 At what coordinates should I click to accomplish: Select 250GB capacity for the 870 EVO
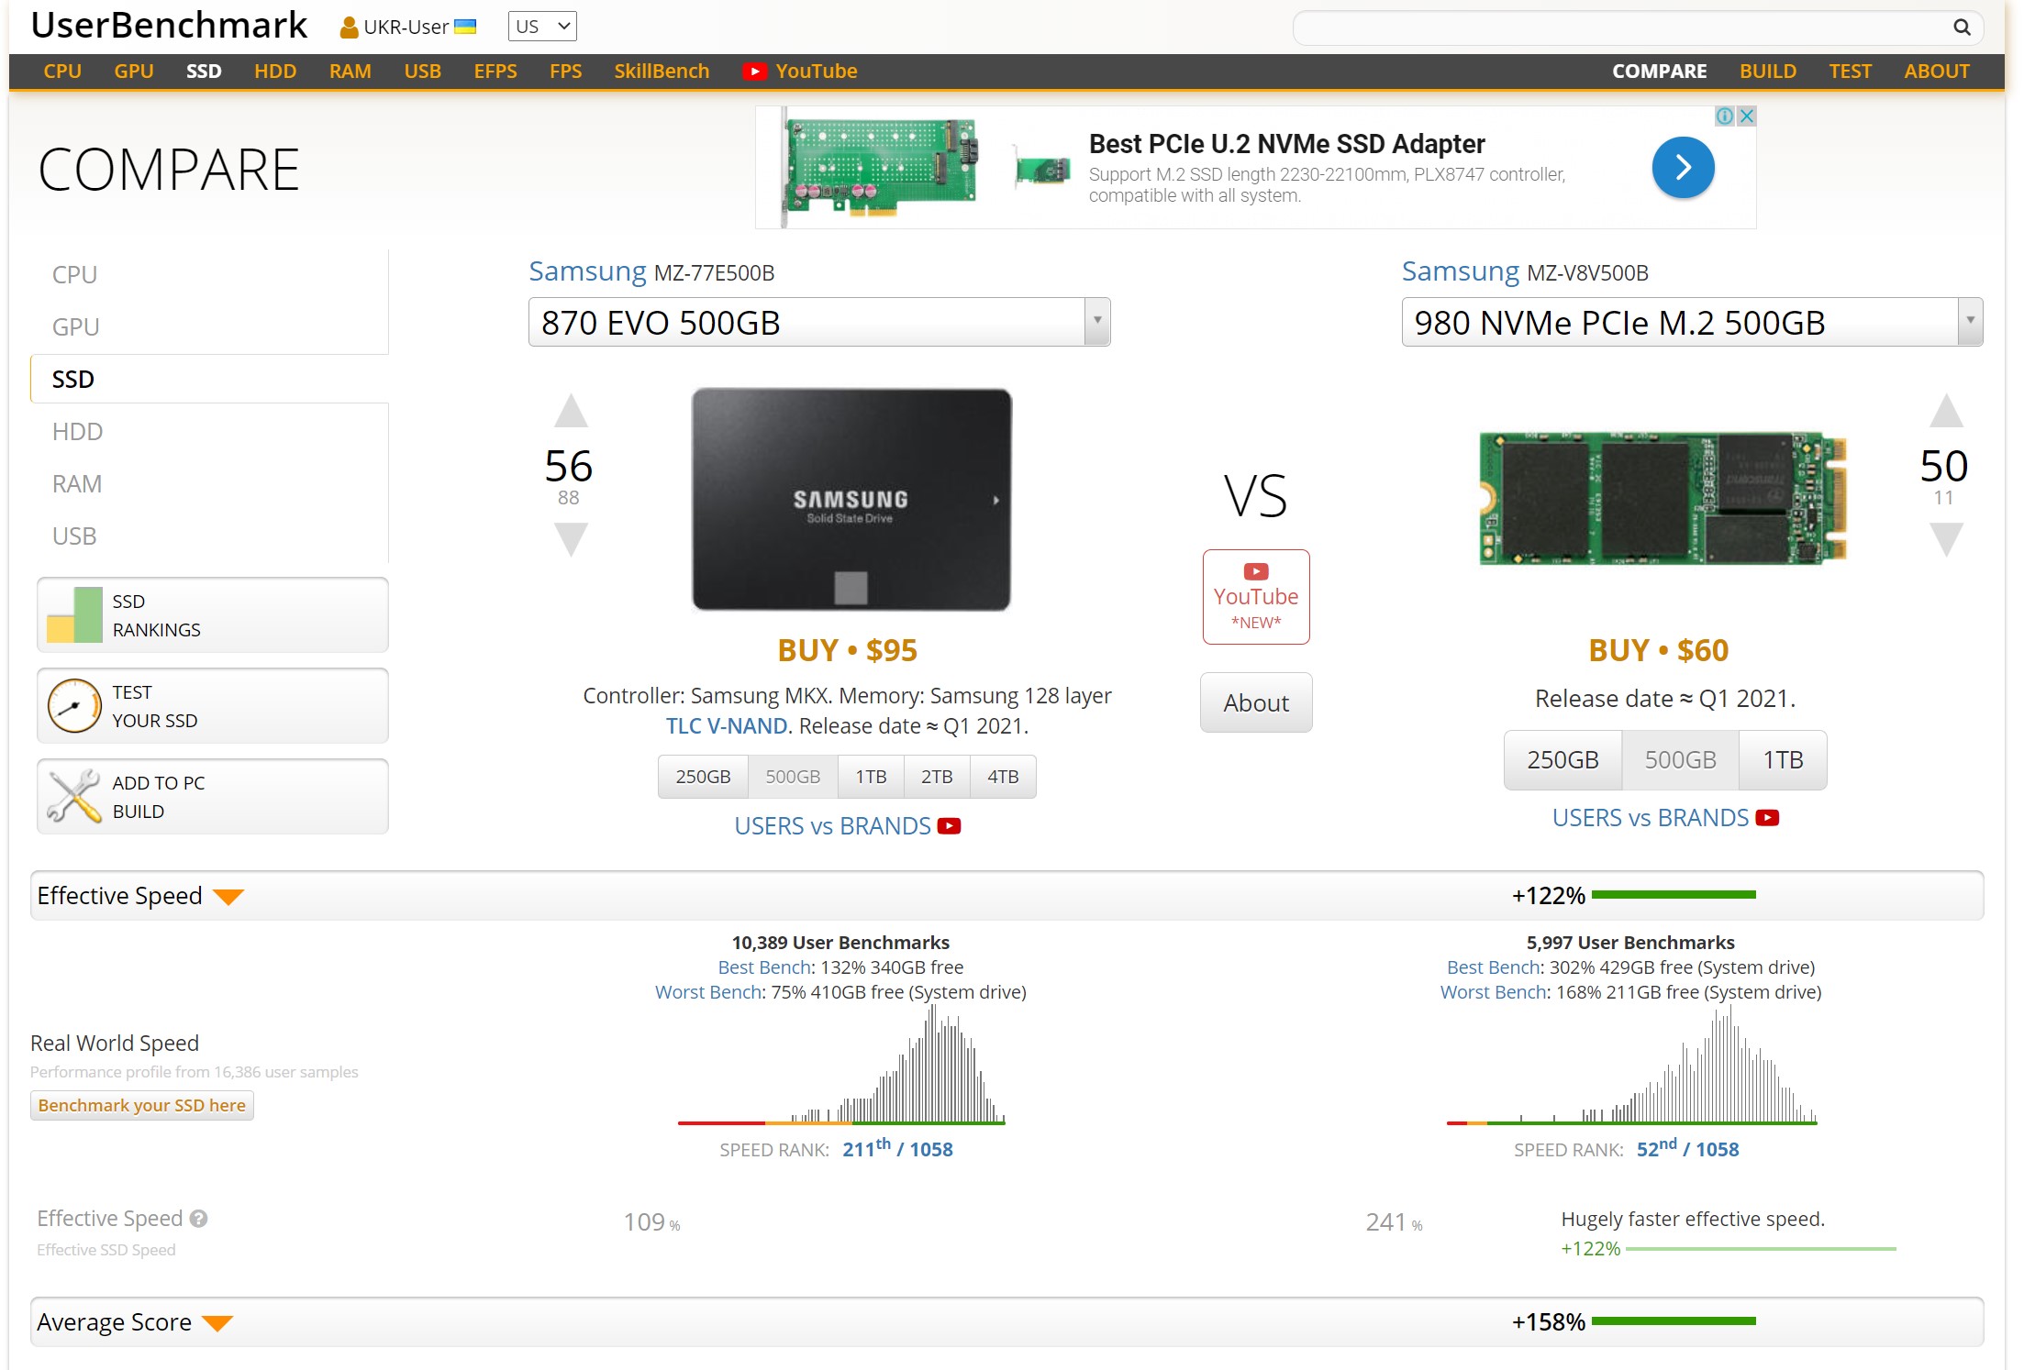click(703, 777)
